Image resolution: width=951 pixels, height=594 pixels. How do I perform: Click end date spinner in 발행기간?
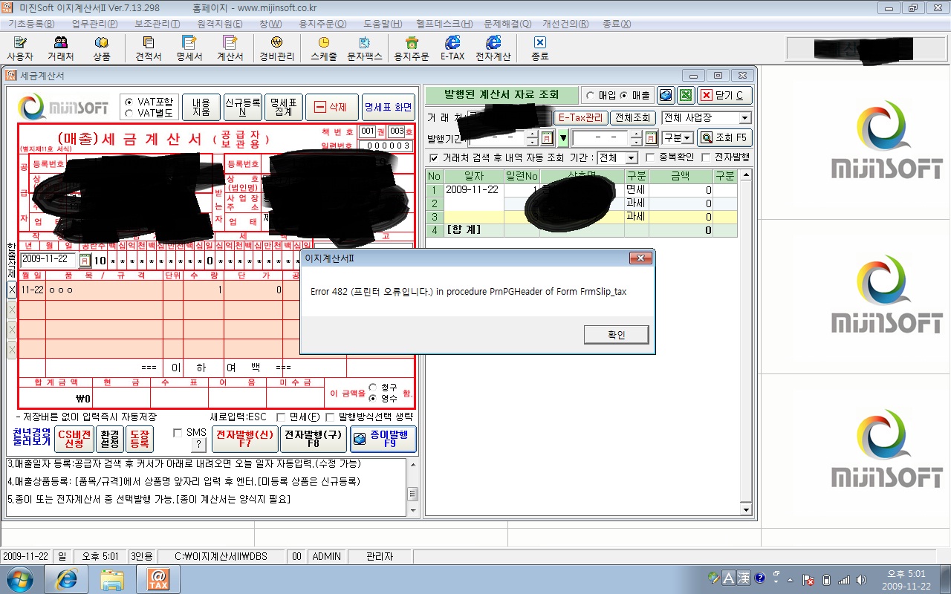636,138
